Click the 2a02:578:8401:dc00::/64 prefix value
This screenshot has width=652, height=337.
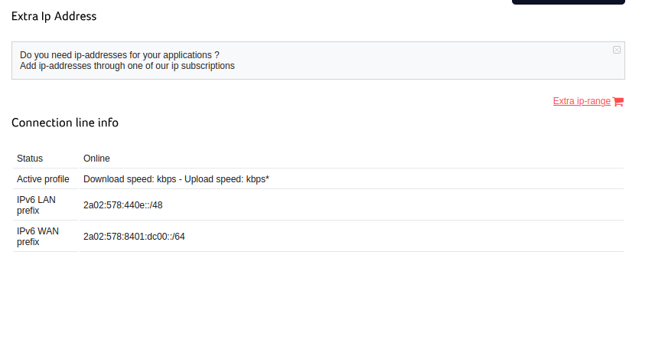(134, 237)
